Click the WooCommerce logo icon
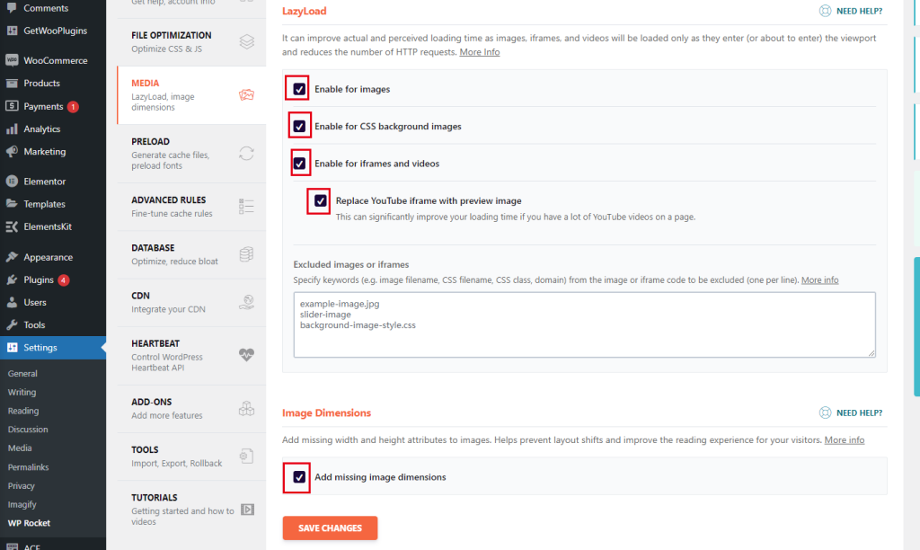Image resolution: width=920 pixels, height=550 pixels. tap(12, 60)
